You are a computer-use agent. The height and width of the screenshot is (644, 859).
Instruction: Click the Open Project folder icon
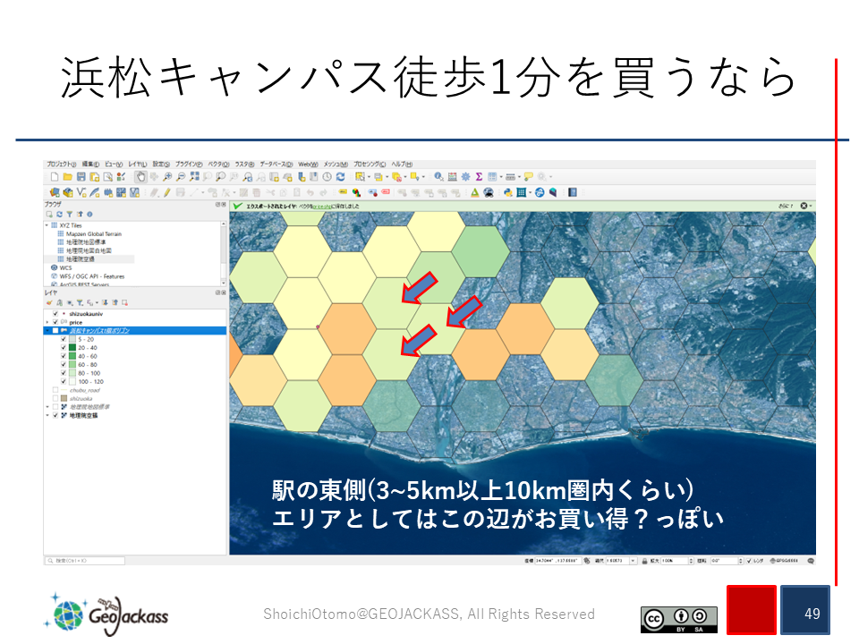[x=67, y=177]
